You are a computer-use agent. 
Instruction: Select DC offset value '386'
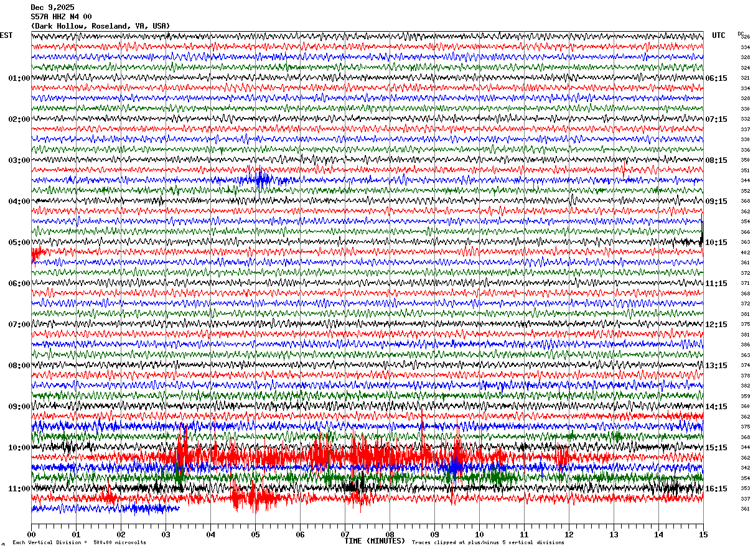(745, 345)
